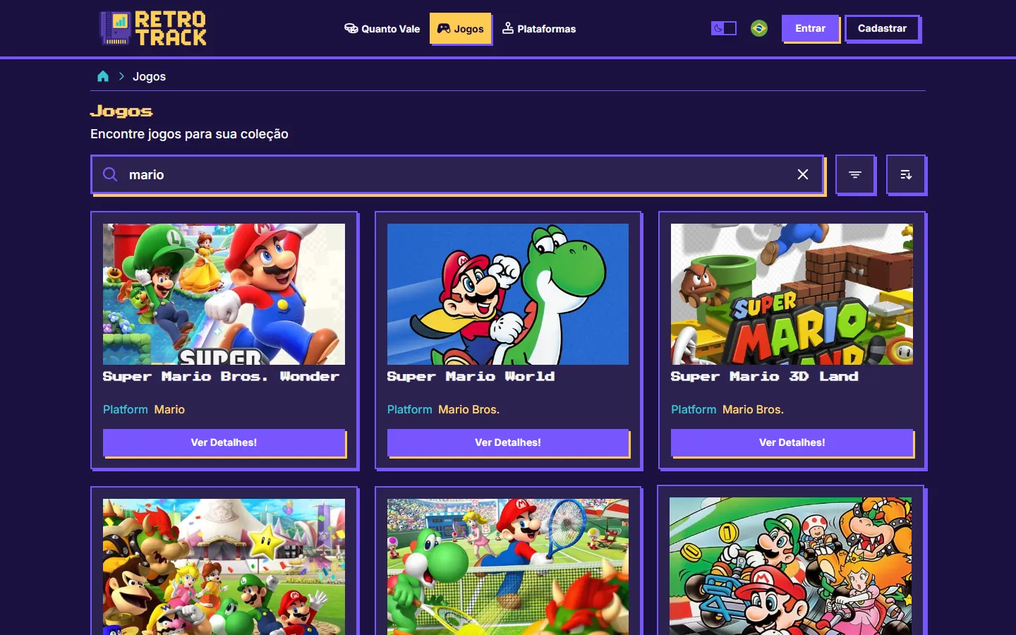1016x635 pixels.
Task: Click the Cadastrar button
Action: click(883, 28)
